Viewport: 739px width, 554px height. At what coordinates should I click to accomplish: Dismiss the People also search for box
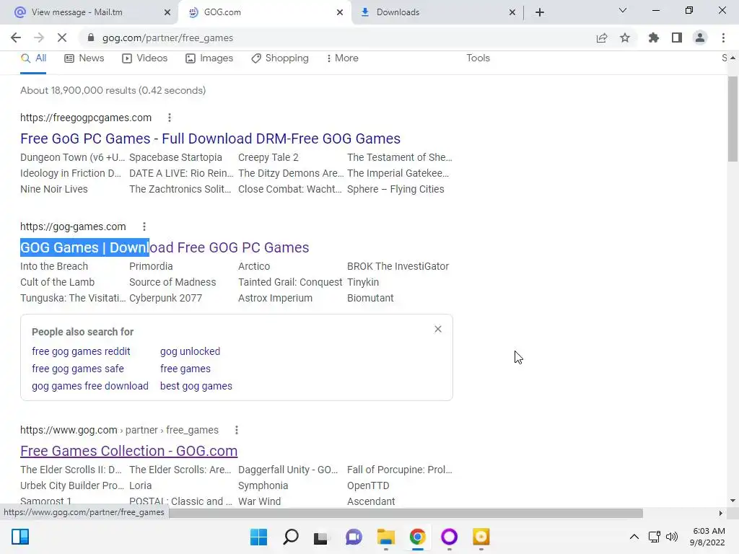(x=438, y=329)
